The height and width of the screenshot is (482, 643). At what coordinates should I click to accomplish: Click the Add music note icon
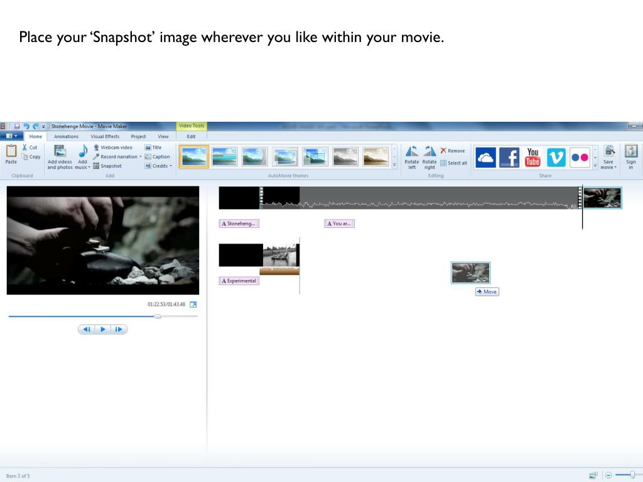(83, 151)
